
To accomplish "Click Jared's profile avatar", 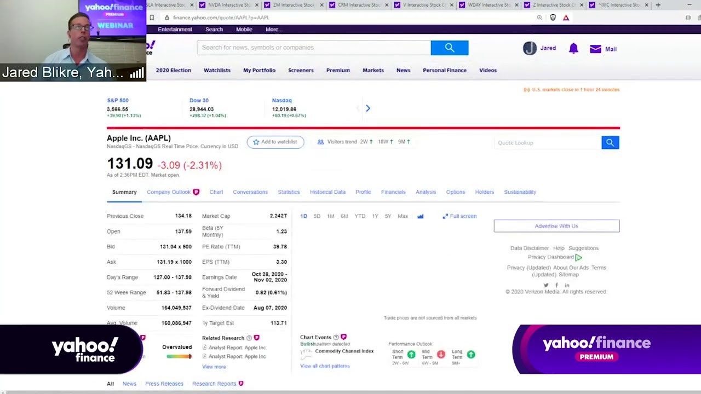I will 530,48.
